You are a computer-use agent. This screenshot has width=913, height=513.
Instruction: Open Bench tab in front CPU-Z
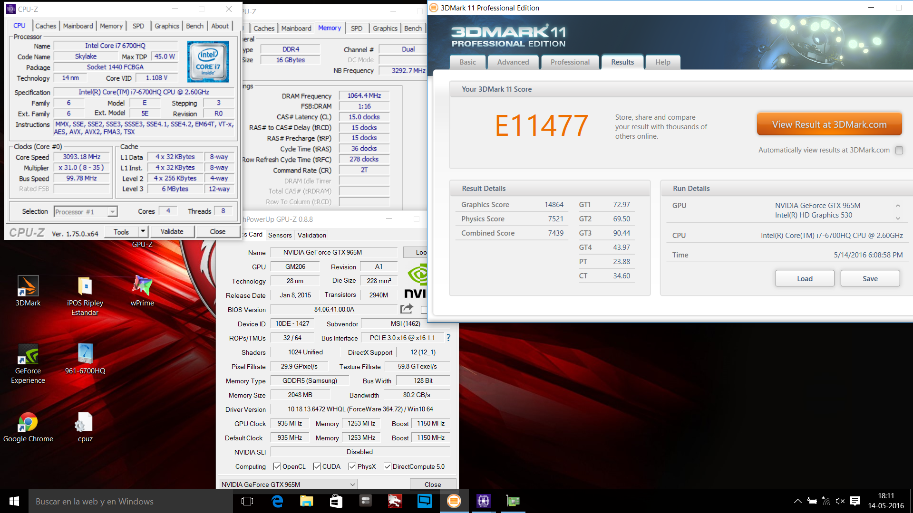[x=194, y=26]
